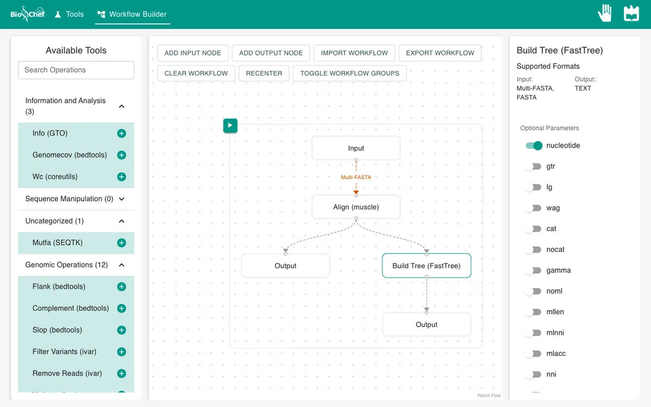The height and width of the screenshot is (407, 651).
Task: Focus the Search Operations field
Action: tap(76, 70)
